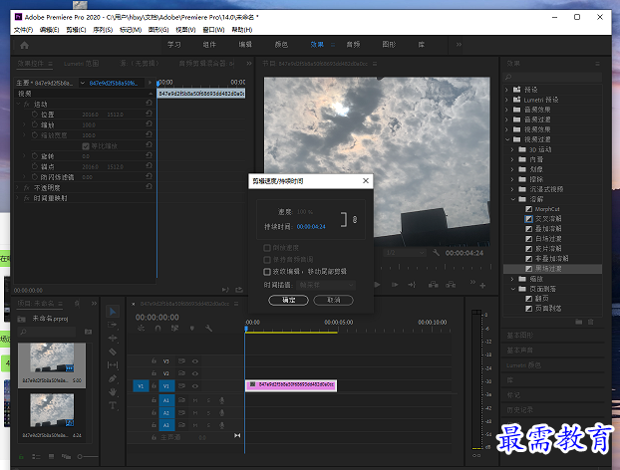Open playback resolution 1/2 dropdown
Screen dimensions: 620x470
coord(405,252)
